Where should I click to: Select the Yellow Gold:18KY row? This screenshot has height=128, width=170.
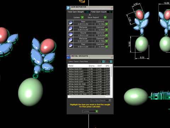(x=89, y=76)
